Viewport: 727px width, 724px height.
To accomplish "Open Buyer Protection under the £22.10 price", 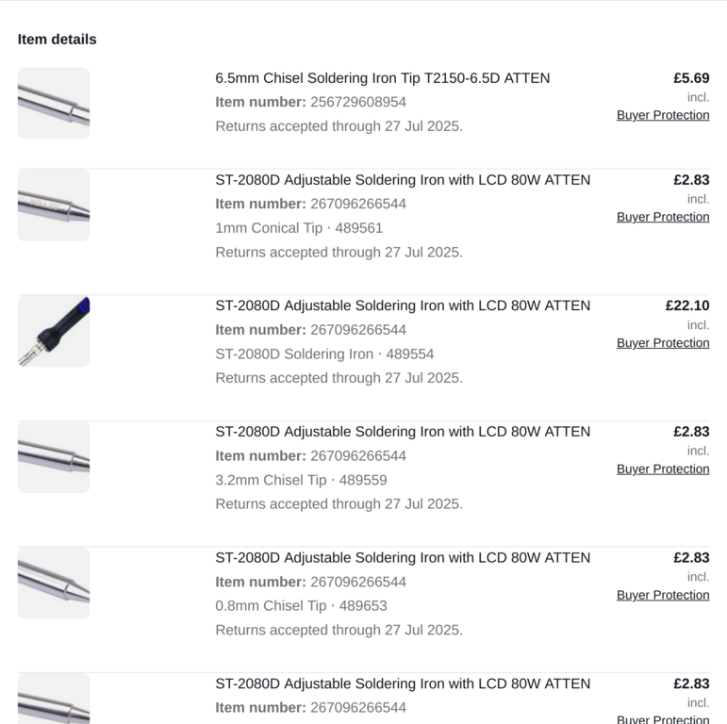I will 663,343.
